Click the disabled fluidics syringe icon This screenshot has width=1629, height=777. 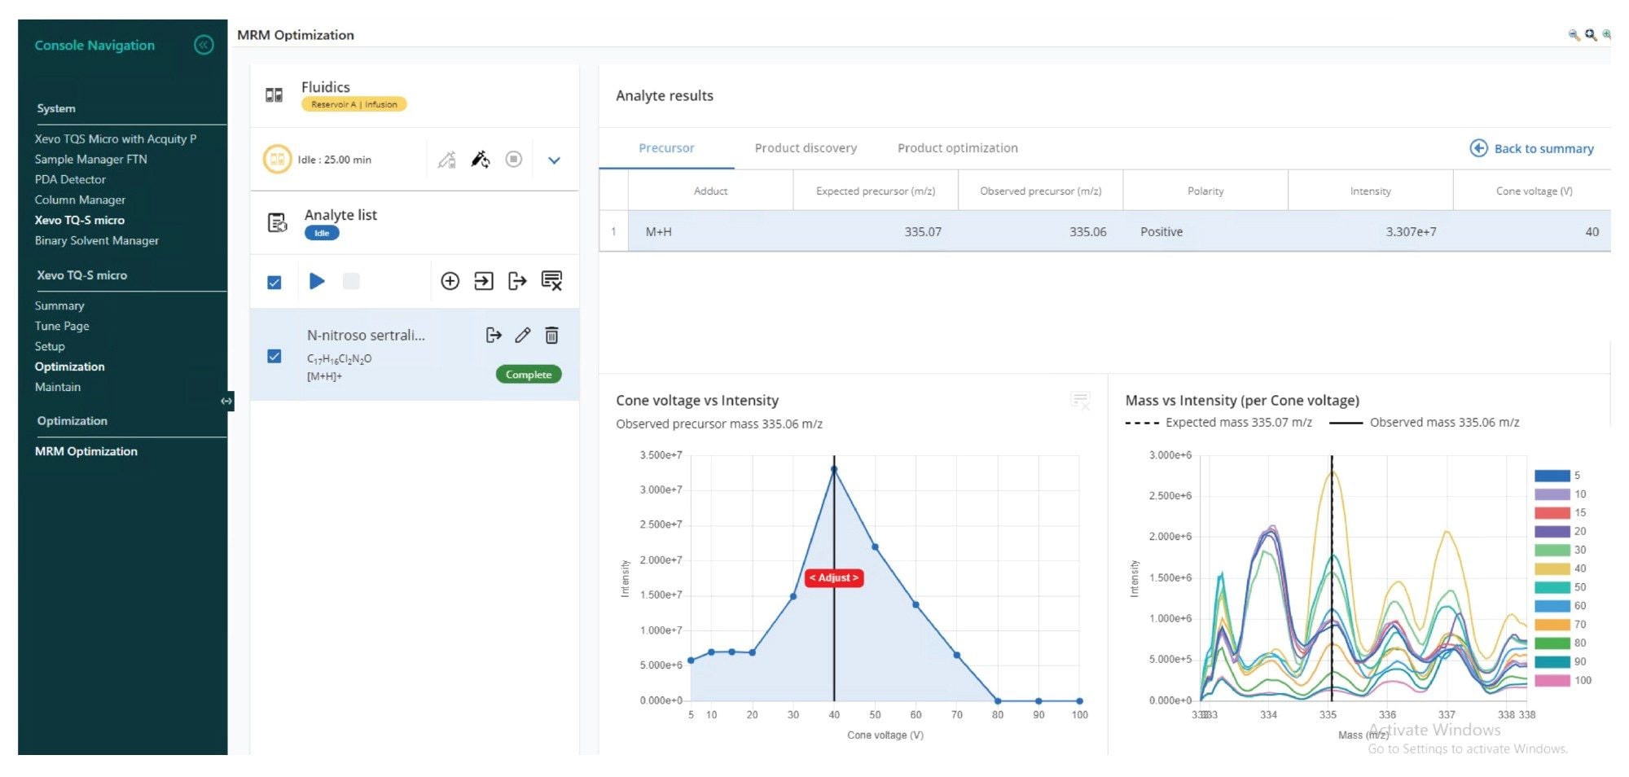(x=446, y=160)
